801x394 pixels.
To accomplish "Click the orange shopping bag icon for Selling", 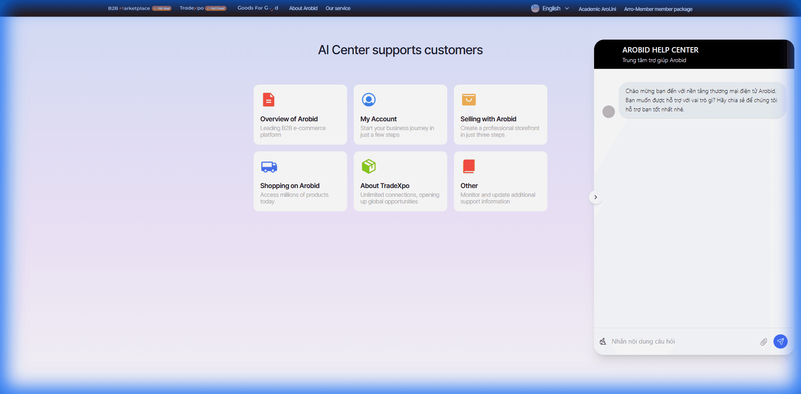I will pyautogui.click(x=469, y=100).
